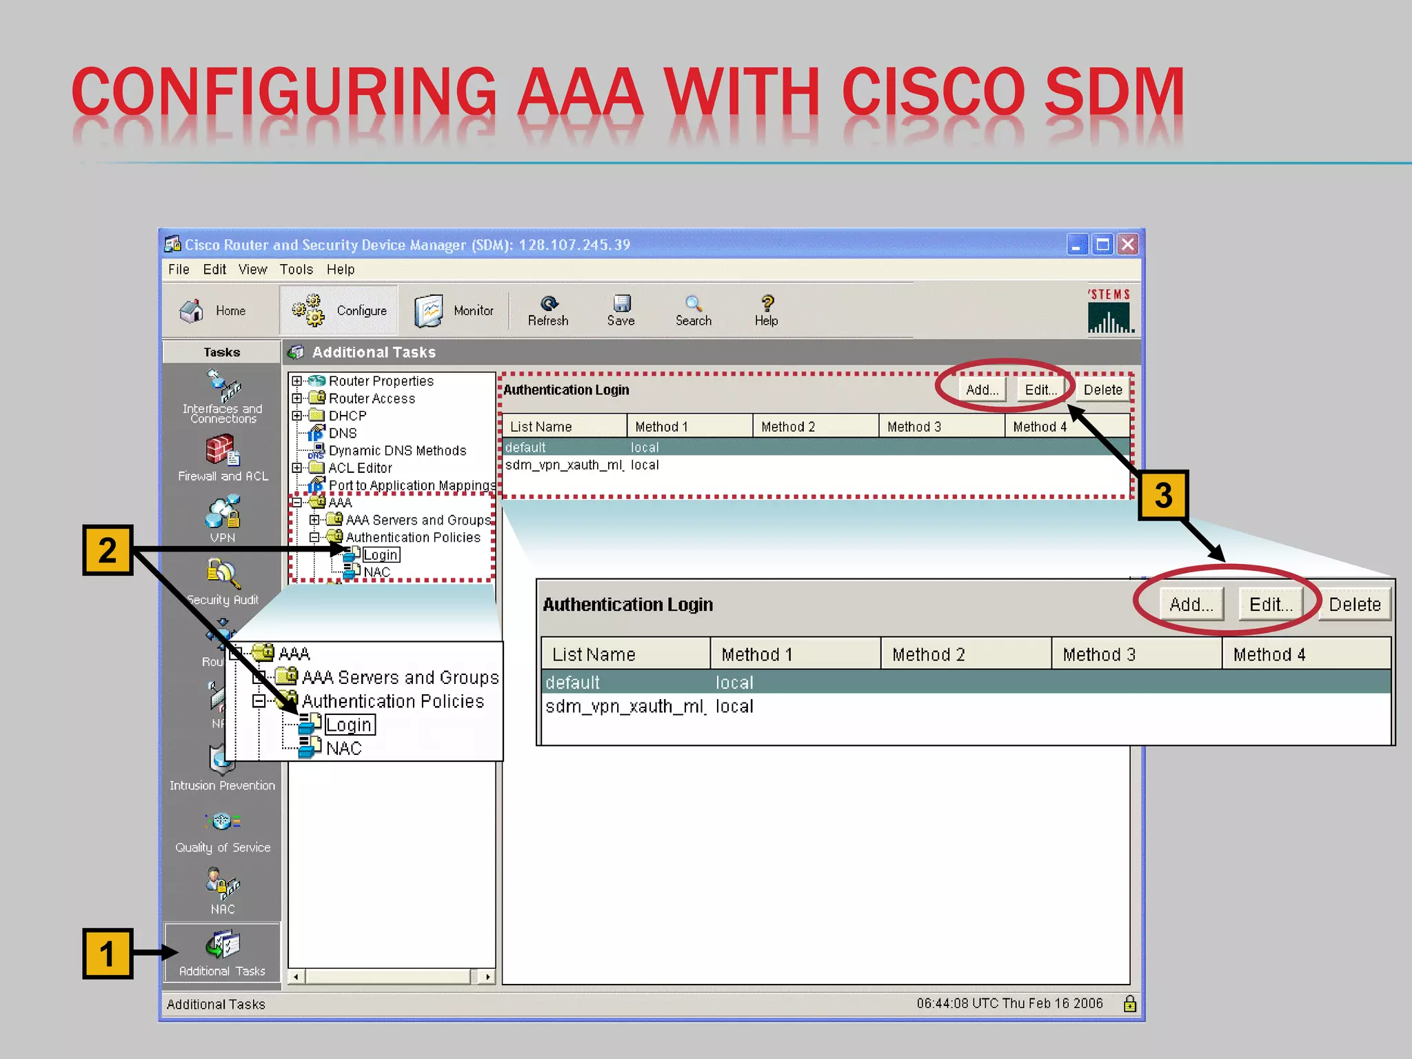Select the sdm_vpn_xauth_ml list row
This screenshot has width=1412, height=1059.
click(564, 465)
